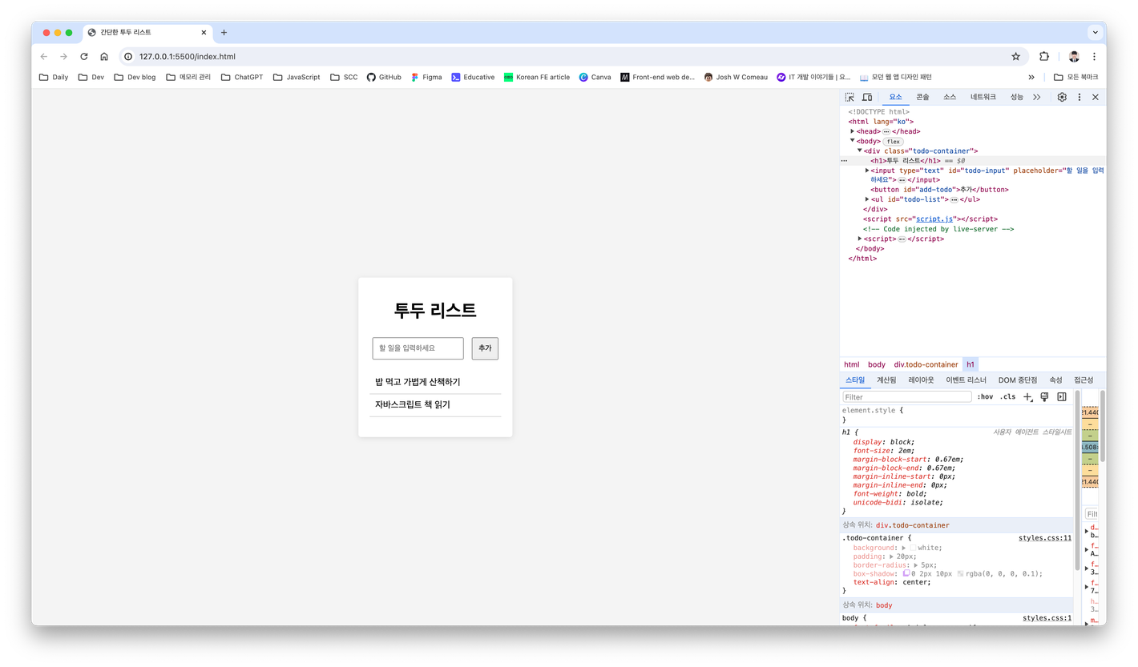Focus the todo text input field

tap(418, 348)
